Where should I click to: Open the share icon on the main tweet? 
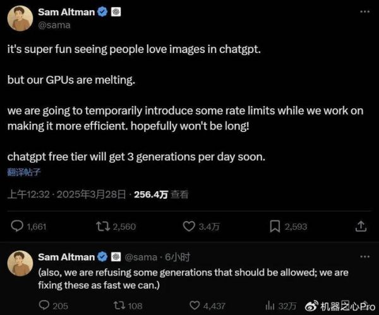[x=361, y=226]
